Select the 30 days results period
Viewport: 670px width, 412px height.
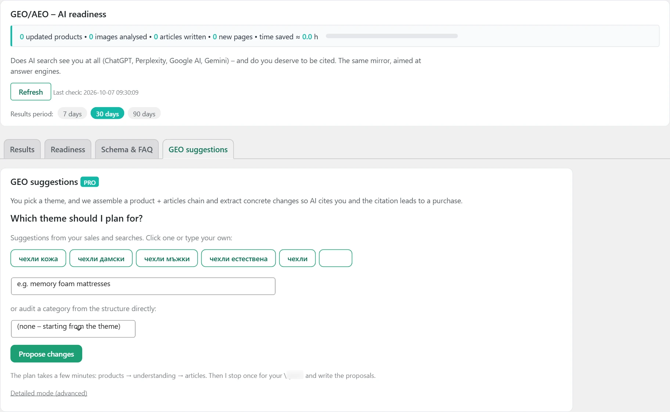pos(107,114)
